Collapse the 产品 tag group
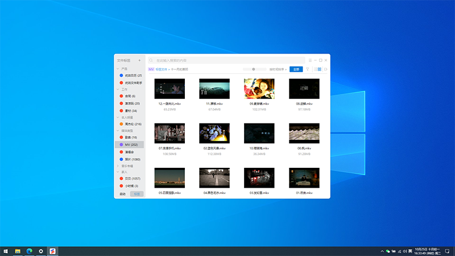The width and height of the screenshot is (455, 256). (118, 69)
